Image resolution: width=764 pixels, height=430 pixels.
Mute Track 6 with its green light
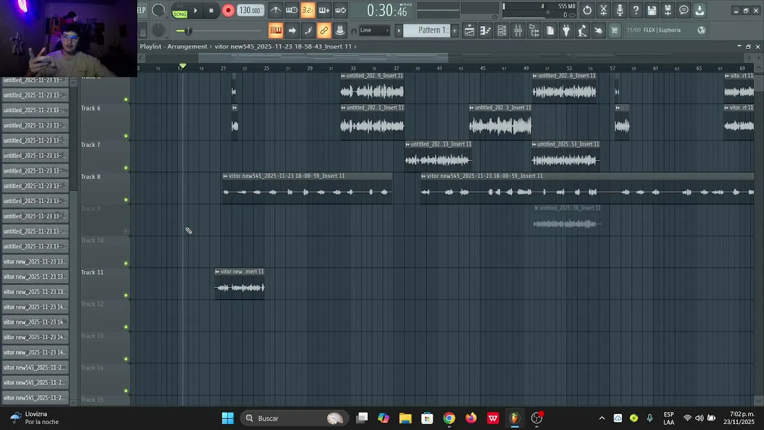click(x=126, y=136)
